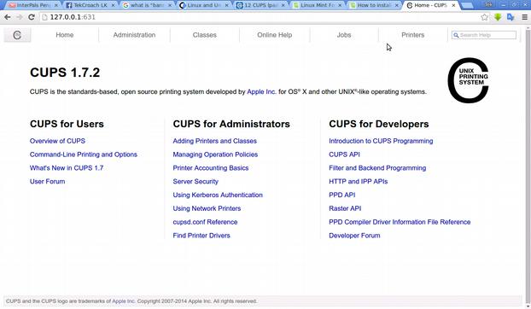
Task: Open Printer Accounting Basics link
Action: pos(211,168)
